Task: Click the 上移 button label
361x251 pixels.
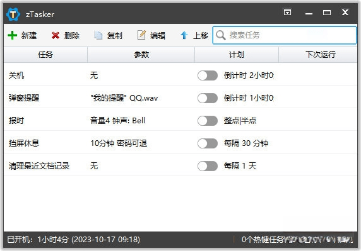Action: [x=201, y=36]
